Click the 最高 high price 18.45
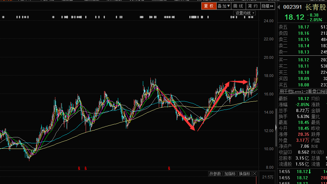Image resolution: width=327 pixels, height=184 pixels. click(x=304, y=122)
